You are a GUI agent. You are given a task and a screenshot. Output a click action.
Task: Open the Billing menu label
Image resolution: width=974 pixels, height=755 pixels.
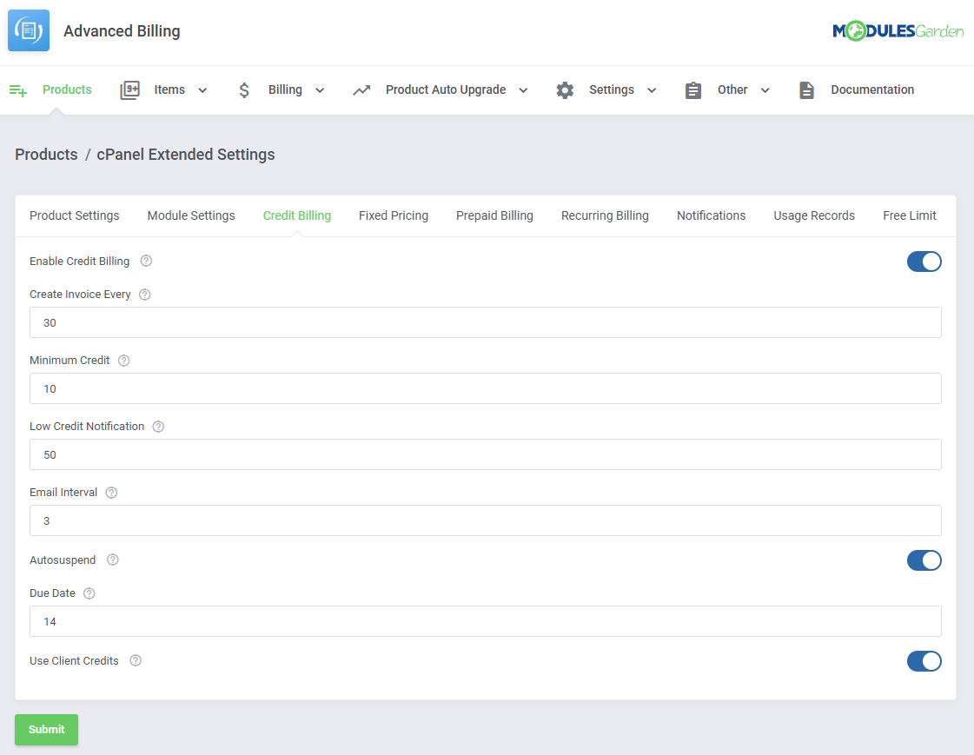(x=285, y=89)
